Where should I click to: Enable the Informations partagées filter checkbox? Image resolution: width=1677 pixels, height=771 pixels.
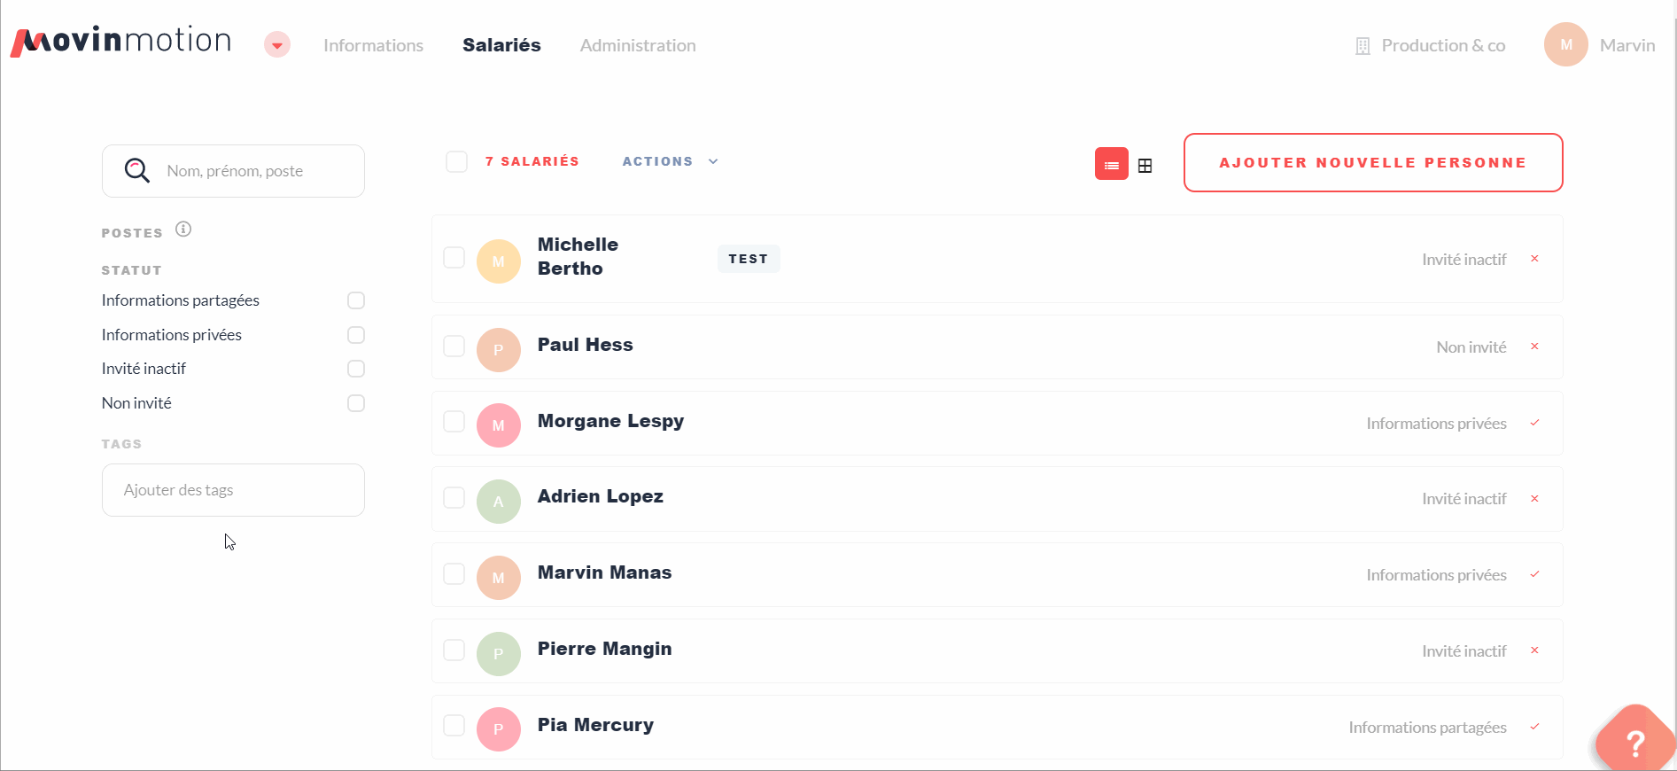(x=356, y=300)
